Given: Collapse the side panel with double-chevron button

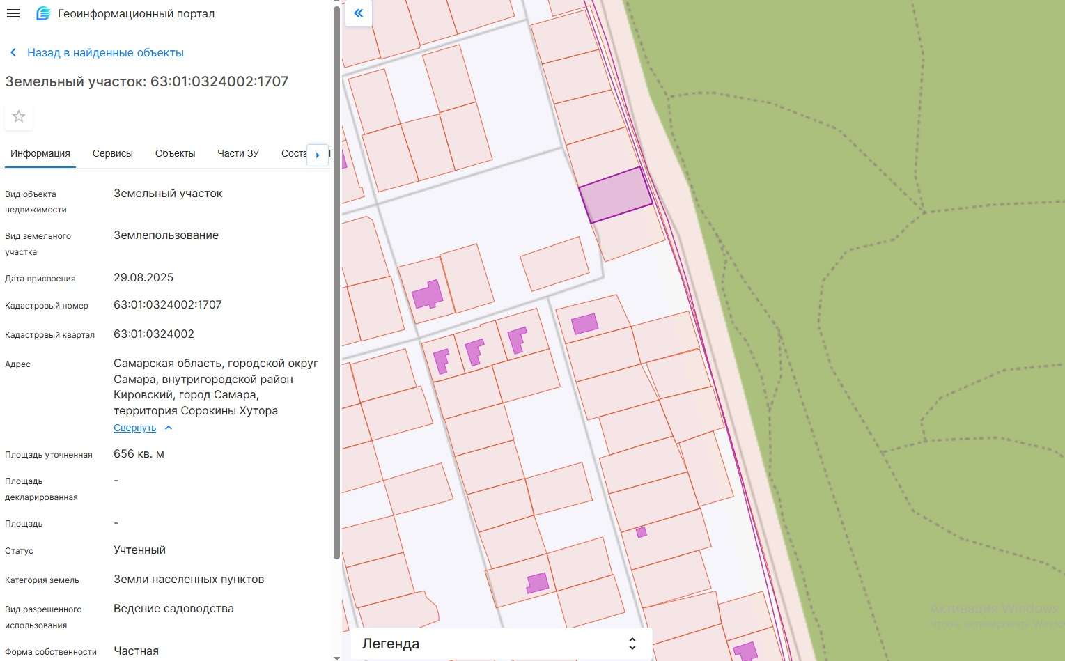Looking at the screenshot, I should point(359,13).
